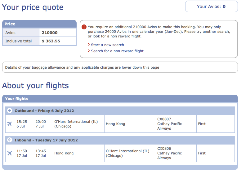Viewport: 241px width, 173px height.
Task: Click the airplane icon for flight CX0807
Action: pyautogui.click(x=10, y=123)
